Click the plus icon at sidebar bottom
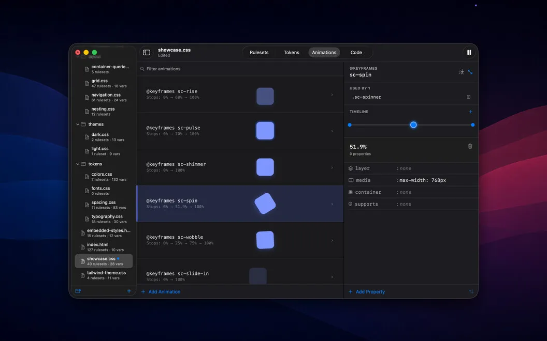The height and width of the screenshot is (341, 547). tap(129, 291)
